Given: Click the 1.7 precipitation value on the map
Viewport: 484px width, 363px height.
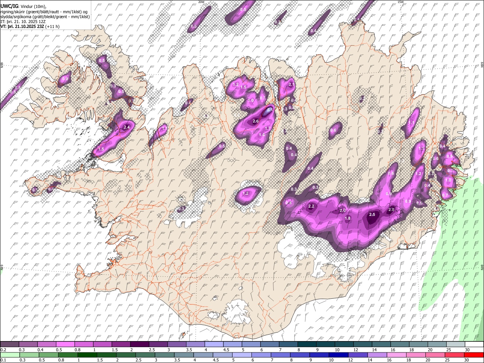Looking at the screenshot, I should [268, 129].
